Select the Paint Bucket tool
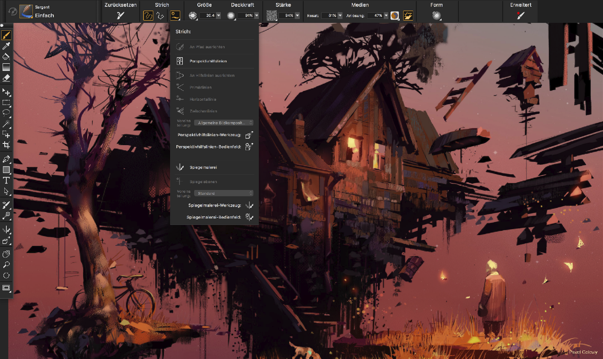The width and height of the screenshot is (603, 359). (x=6, y=56)
